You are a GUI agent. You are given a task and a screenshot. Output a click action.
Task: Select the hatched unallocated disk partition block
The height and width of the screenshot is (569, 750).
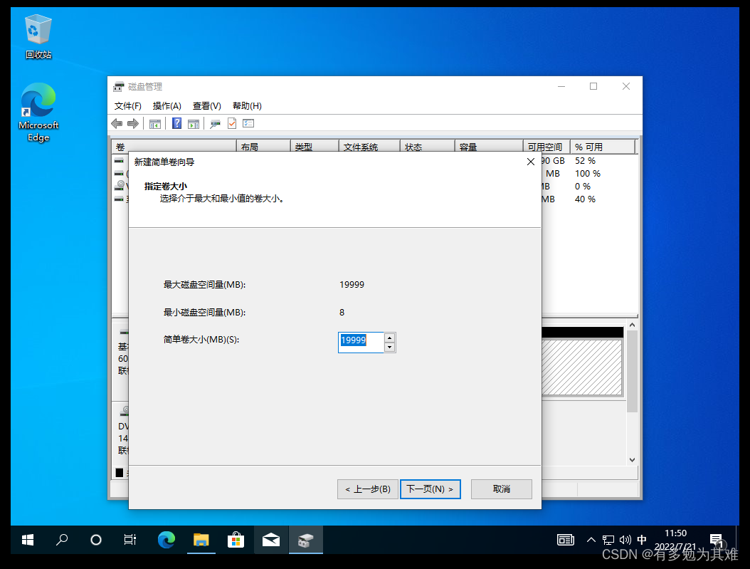pyautogui.click(x=581, y=367)
